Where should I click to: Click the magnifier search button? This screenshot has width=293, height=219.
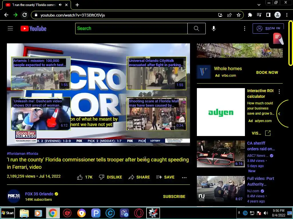(x=196, y=29)
